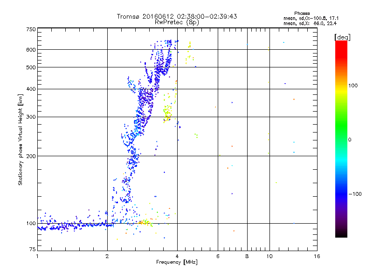Image resolution: width=373 pixels, height=279 pixels.
Task: Click colorbar tick label '100' beside the scale
Action: (x=353, y=86)
